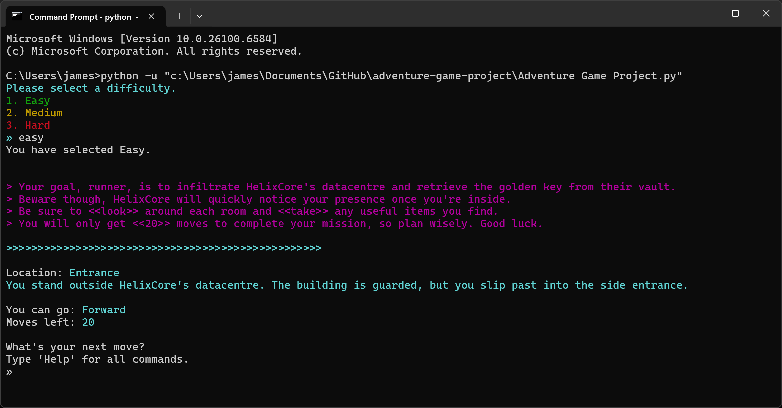Click the word 'Help' in the hint
The height and width of the screenshot is (408, 782).
(x=57, y=359)
